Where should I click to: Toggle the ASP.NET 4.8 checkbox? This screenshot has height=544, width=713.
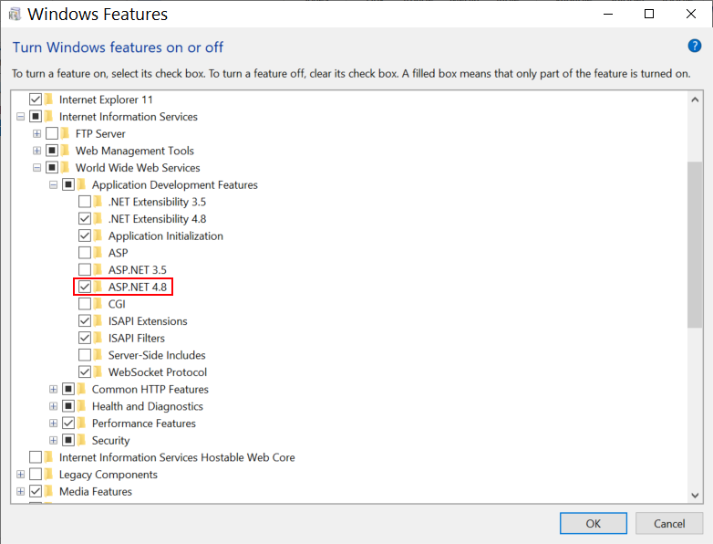(85, 287)
